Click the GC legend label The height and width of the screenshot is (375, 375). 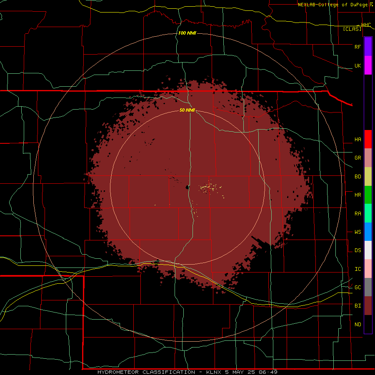tap(357, 287)
